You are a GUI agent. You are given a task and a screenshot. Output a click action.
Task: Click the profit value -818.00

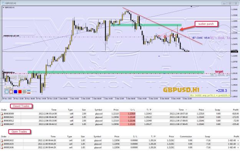click(x=235, y=114)
